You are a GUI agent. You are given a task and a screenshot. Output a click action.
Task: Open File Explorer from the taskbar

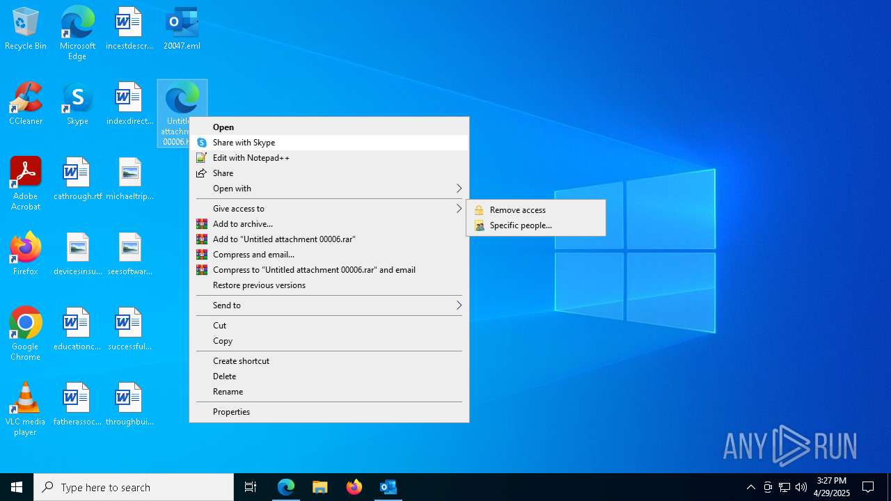point(320,487)
